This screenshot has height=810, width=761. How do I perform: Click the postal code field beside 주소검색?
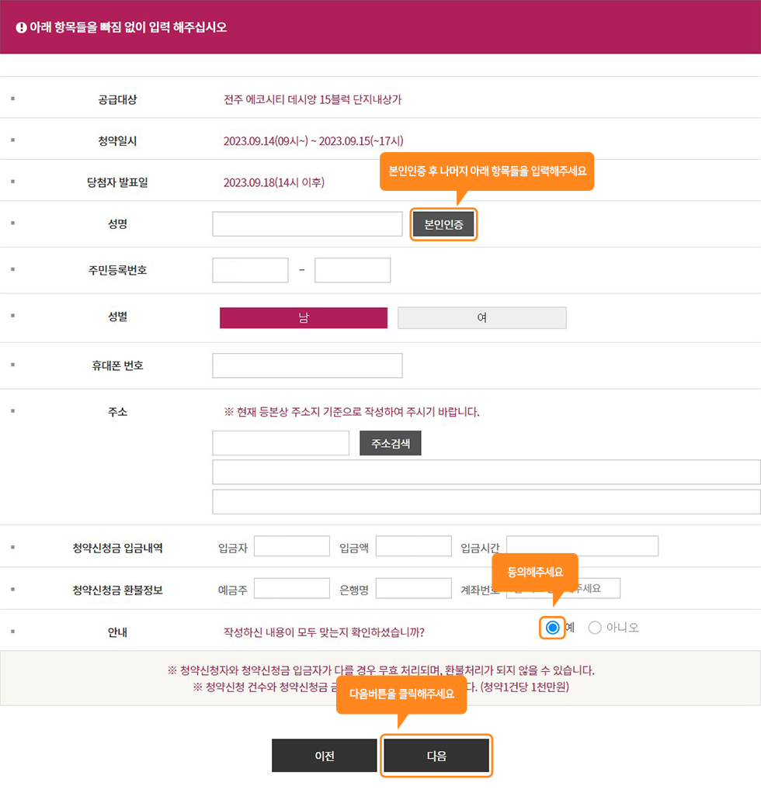(x=280, y=443)
